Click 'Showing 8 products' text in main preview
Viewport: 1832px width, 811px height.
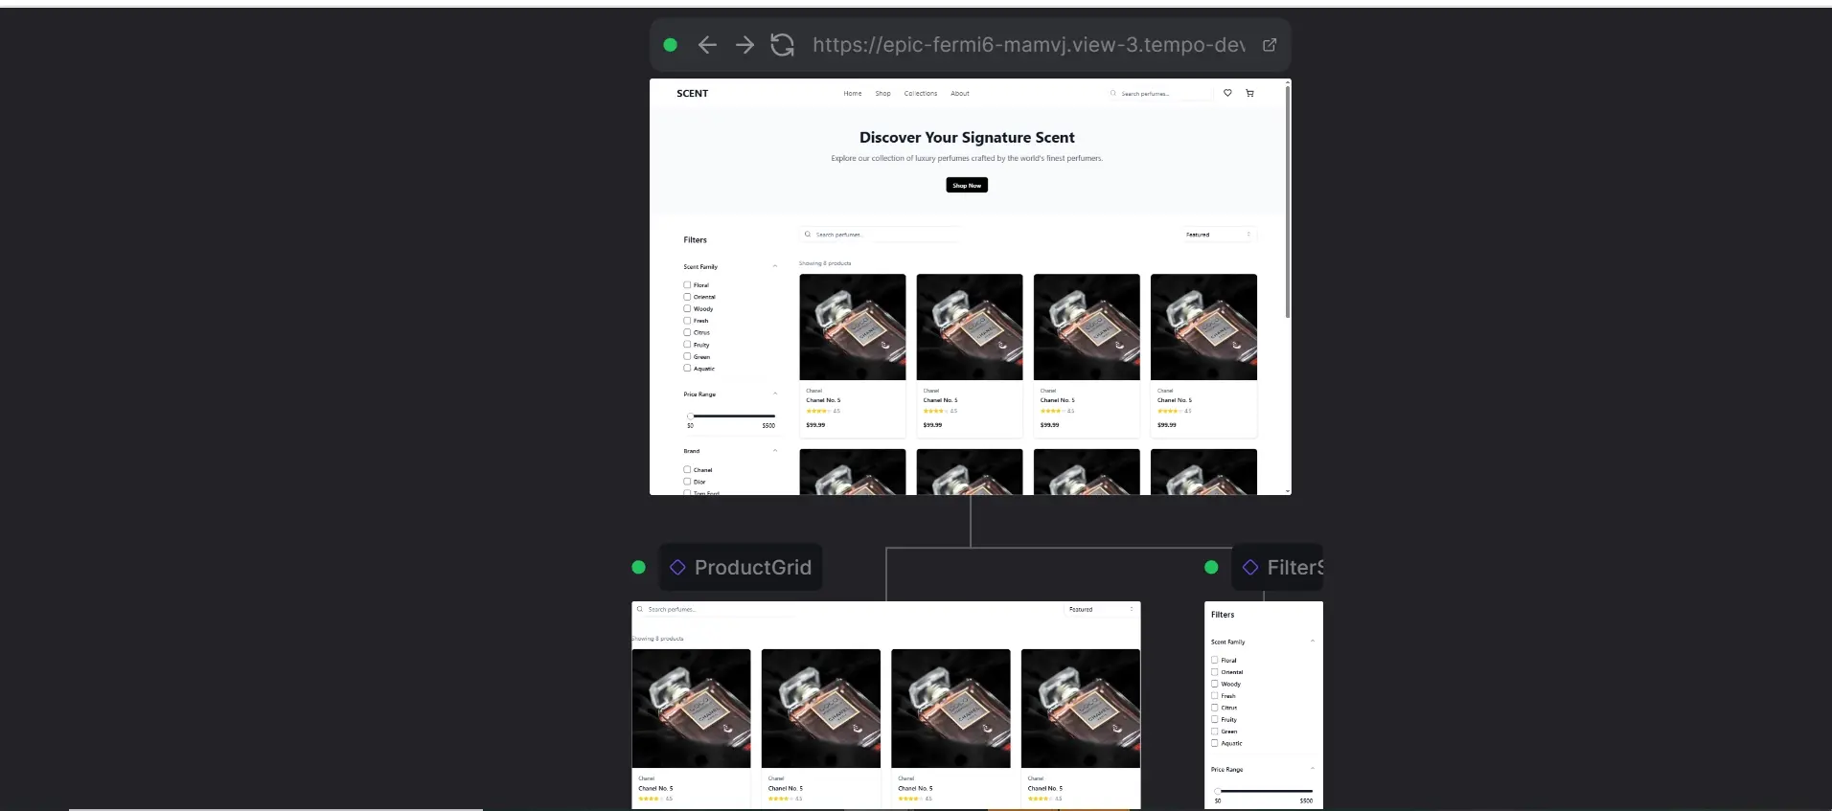click(x=825, y=263)
